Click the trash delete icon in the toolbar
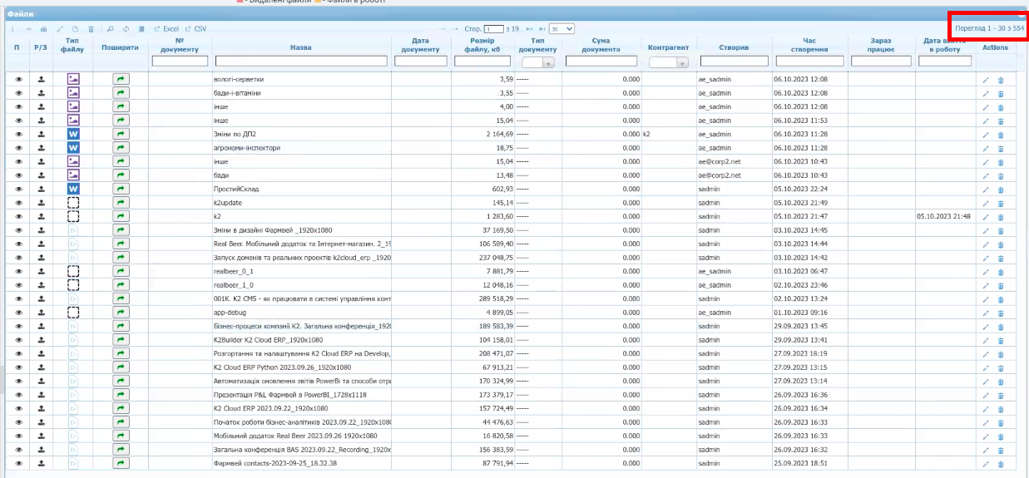The height and width of the screenshot is (478, 1029). click(x=91, y=29)
